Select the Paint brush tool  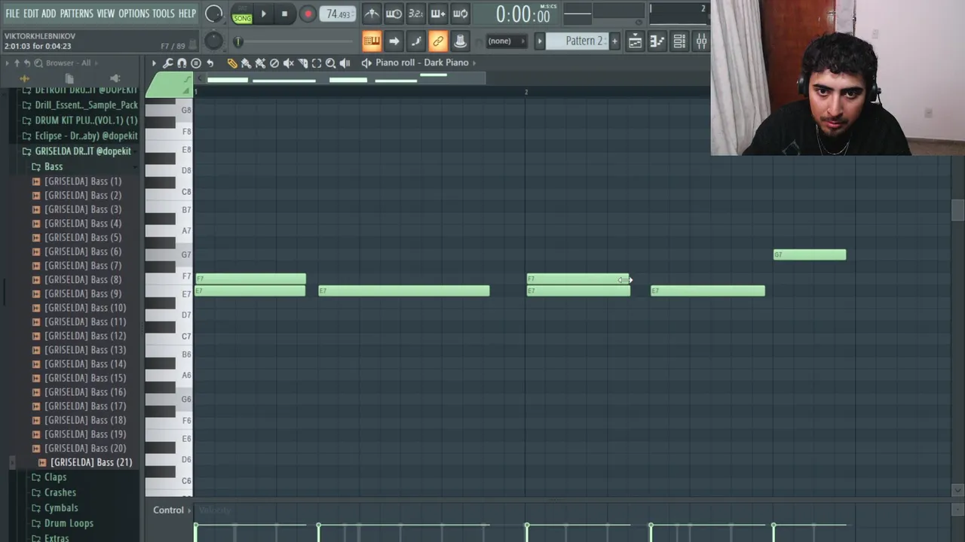point(246,63)
